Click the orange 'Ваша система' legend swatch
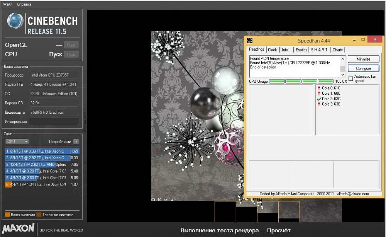This screenshot has height=237, width=386. click(7, 215)
